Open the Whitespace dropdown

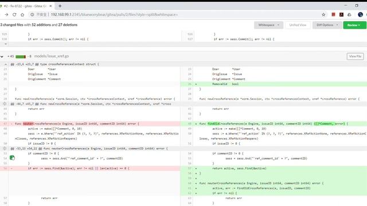pos(269,25)
